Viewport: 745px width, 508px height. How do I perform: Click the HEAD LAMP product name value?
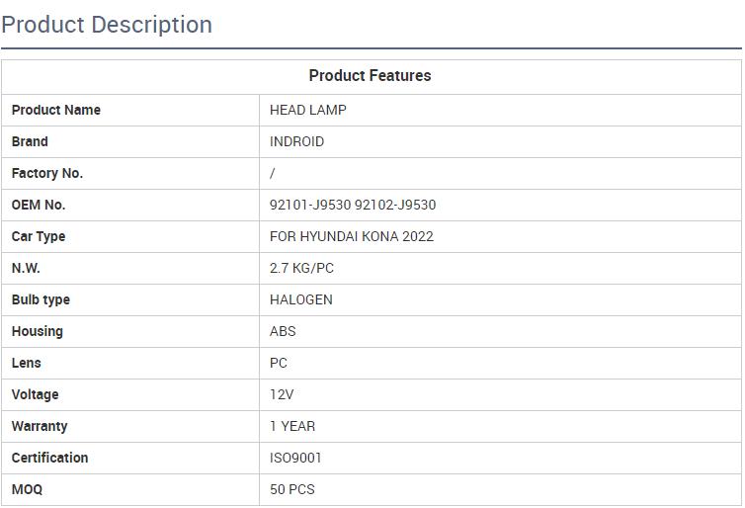pos(308,110)
